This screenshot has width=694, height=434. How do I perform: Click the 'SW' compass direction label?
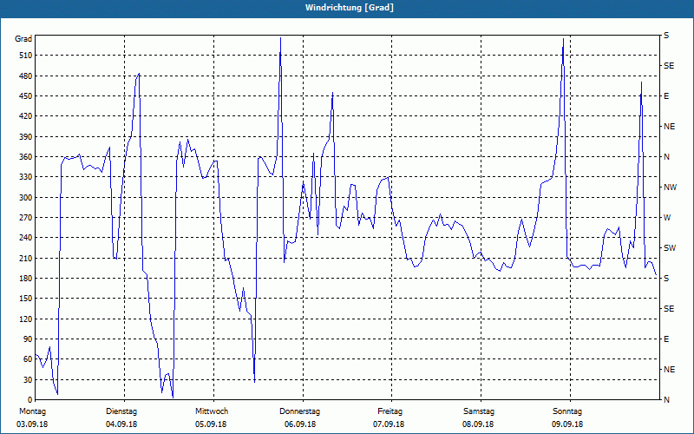tap(670, 248)
